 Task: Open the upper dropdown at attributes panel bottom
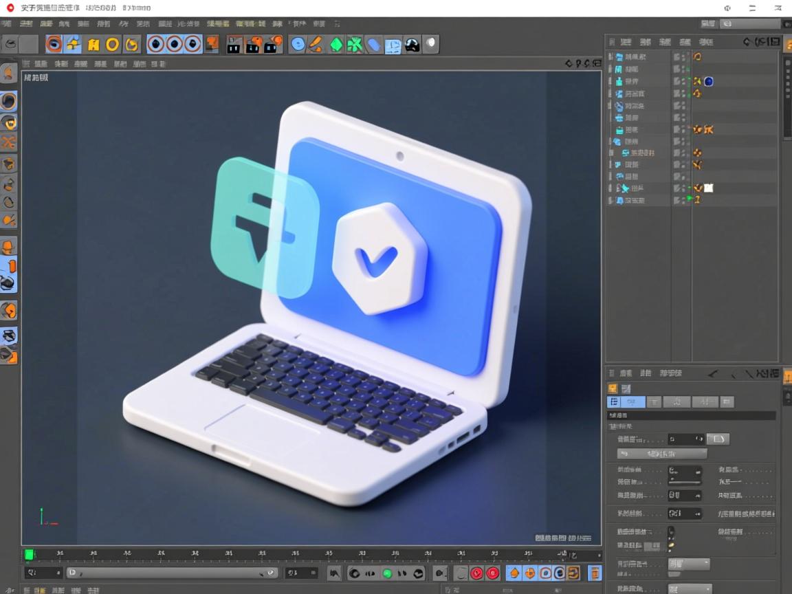point(689,564)
